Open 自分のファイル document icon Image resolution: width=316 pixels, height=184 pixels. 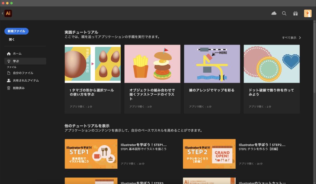point(22,73)
